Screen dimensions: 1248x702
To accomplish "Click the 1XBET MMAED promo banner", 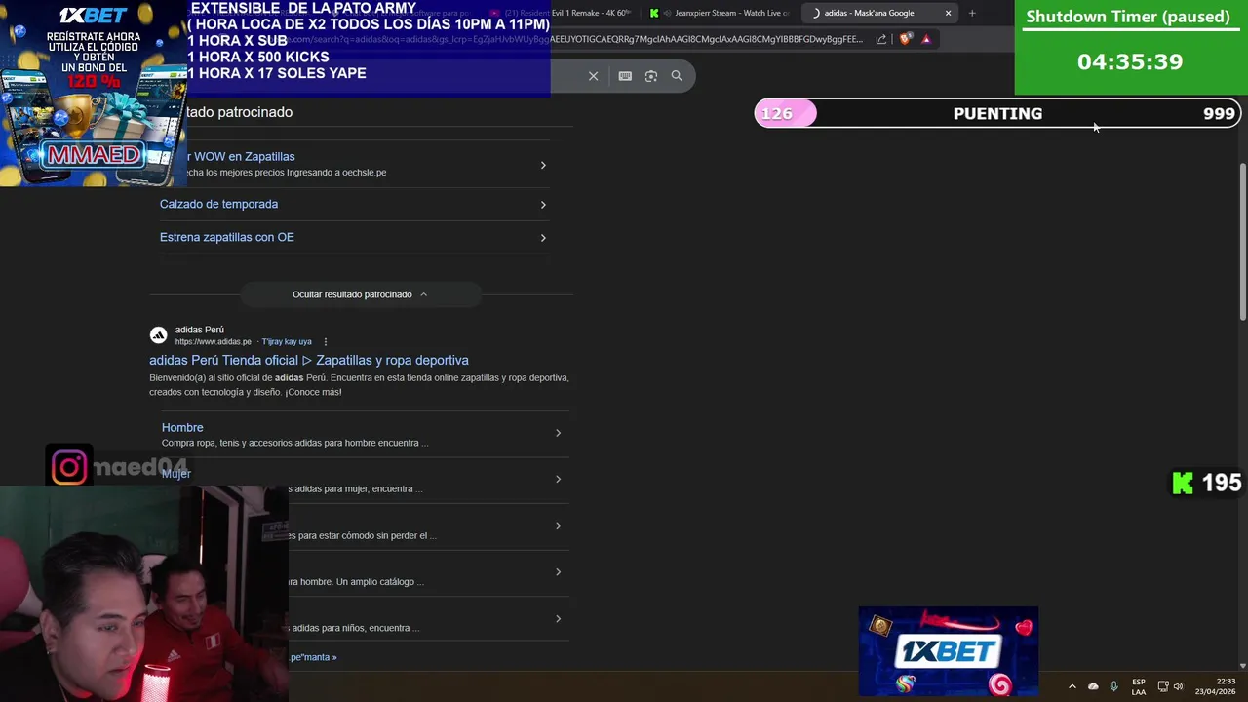I will (93, 93).
